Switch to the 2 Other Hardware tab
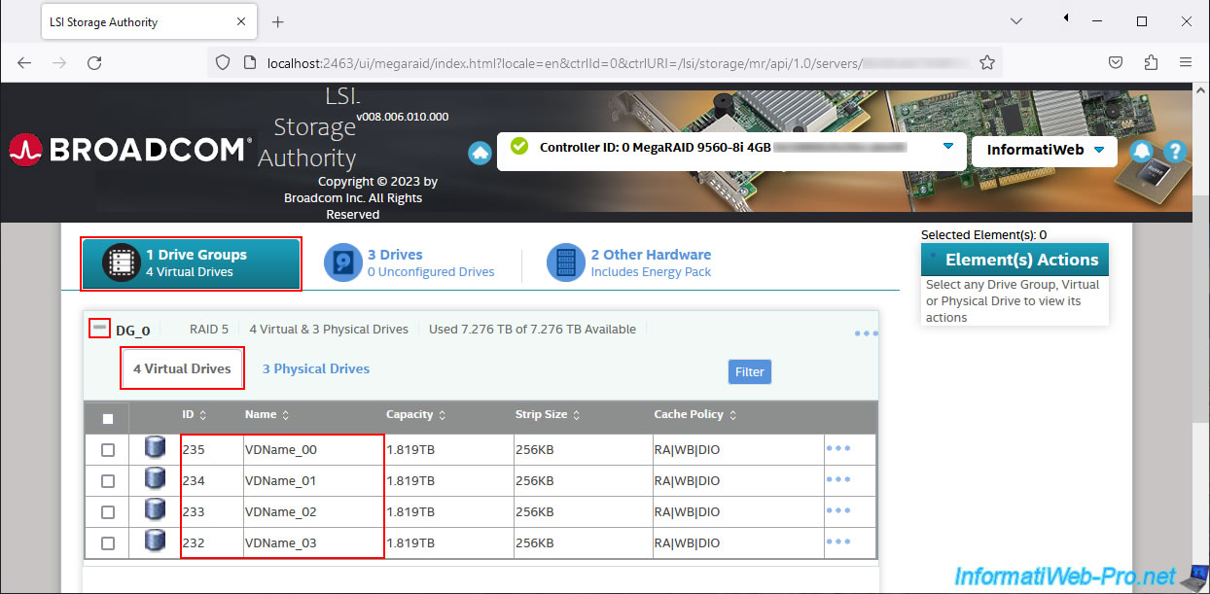 (629, 263)
